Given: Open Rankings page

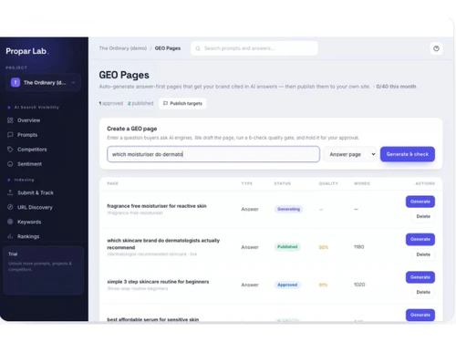Looking at the screenshot, I should tap(28, 236).
